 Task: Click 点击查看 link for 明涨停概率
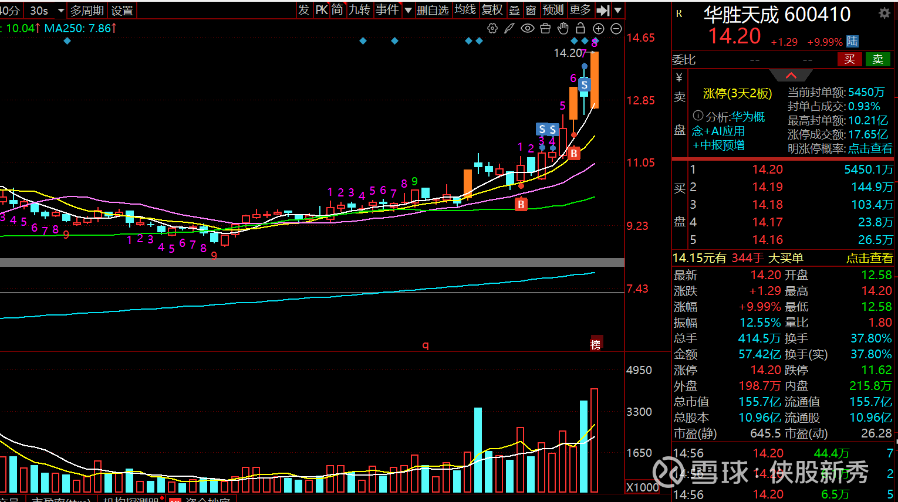870,149
